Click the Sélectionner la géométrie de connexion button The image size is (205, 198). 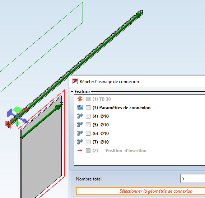pos(140,191)
